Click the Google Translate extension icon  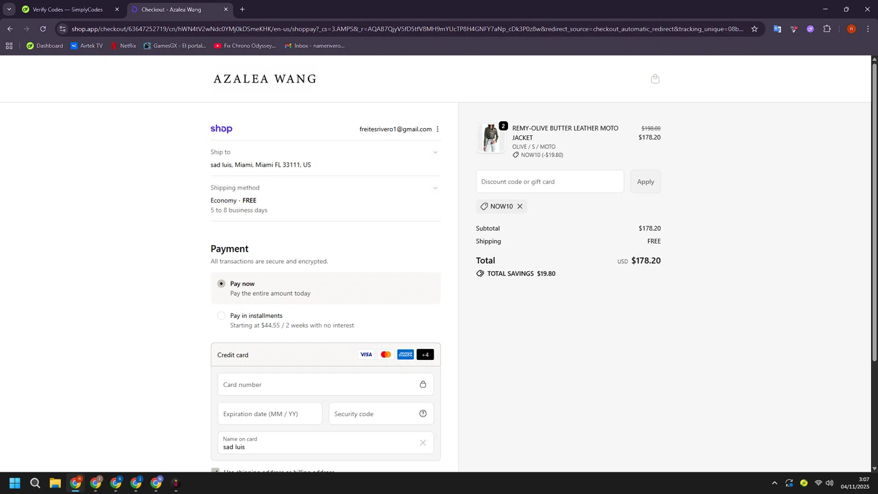click(x=777, y=29)
